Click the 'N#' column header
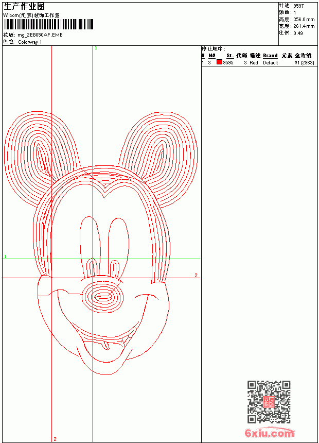 (212, 56)
